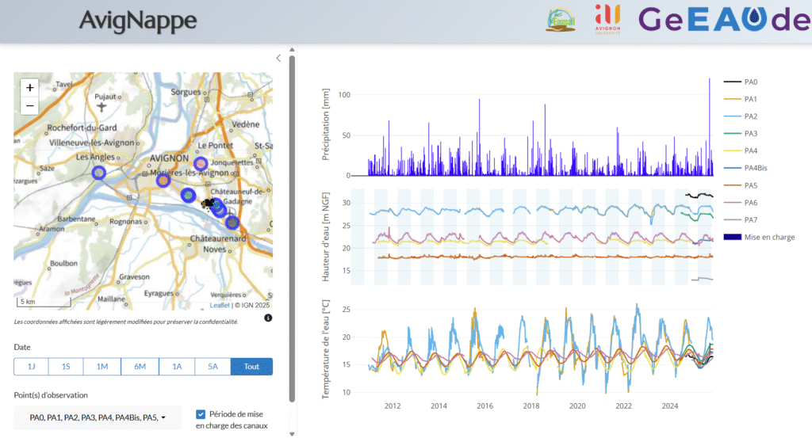
Task: Select the map marker near Le Pontet
Action: coord(201,162)
